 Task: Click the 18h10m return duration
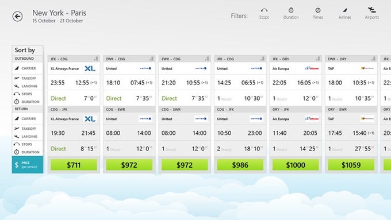[254, 149]
